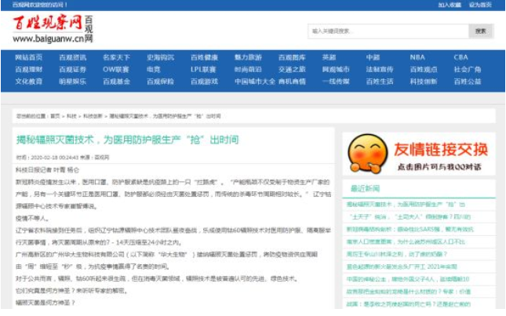506x316 pixels.
Task: Open the OW联赛 navigation link
Action: [x=116, y=69]
